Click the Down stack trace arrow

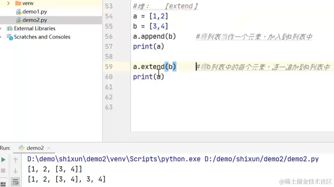(15, 171)
